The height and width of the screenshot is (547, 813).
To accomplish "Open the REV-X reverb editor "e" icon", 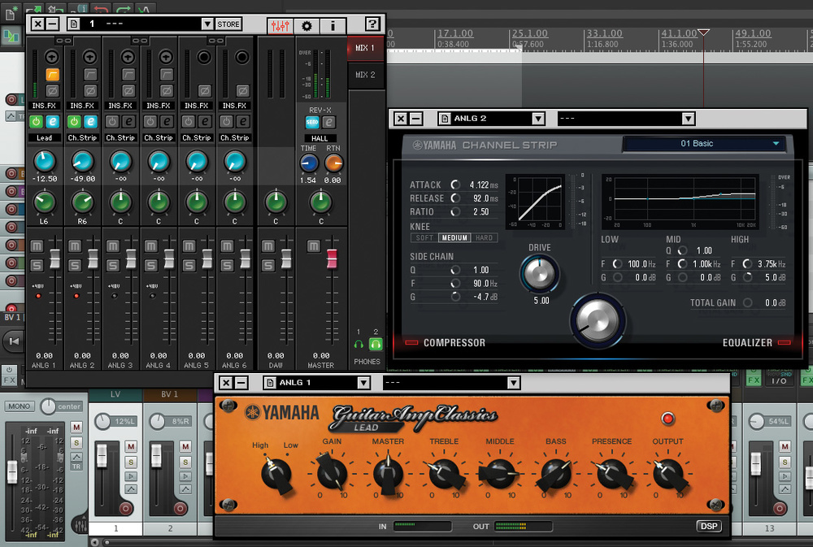I will pyautogui.click(x=328, y=123).
